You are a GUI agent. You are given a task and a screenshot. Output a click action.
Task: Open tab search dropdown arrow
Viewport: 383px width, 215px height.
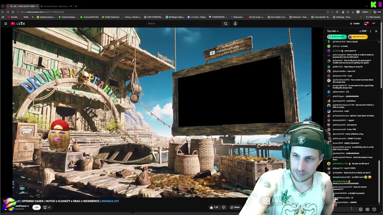[x=3, y=6]
